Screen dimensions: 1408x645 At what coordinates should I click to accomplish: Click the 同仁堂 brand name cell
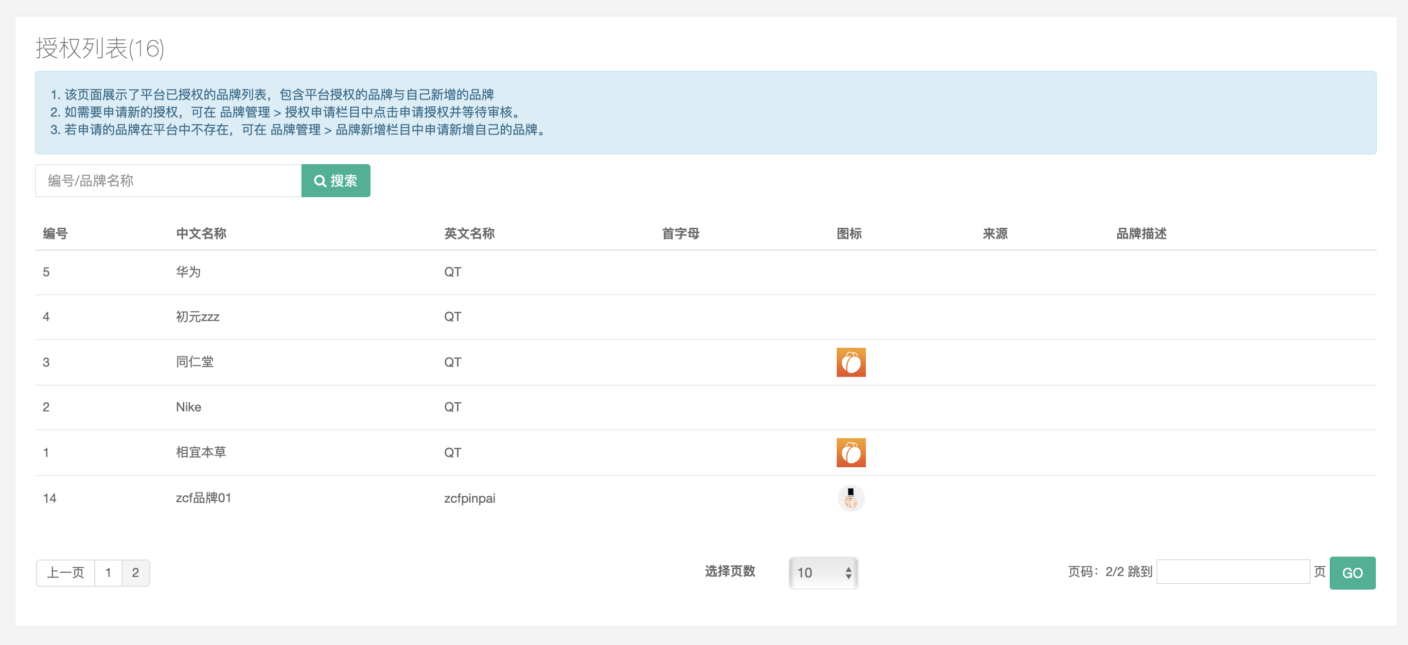(194, 362)
